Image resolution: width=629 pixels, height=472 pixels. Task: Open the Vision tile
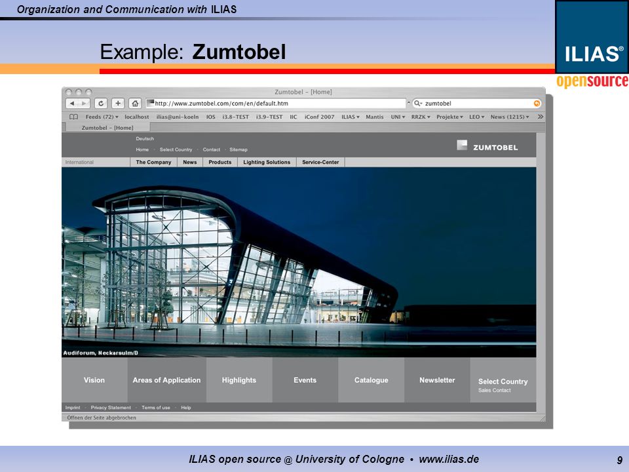click(x=94, y=380)
